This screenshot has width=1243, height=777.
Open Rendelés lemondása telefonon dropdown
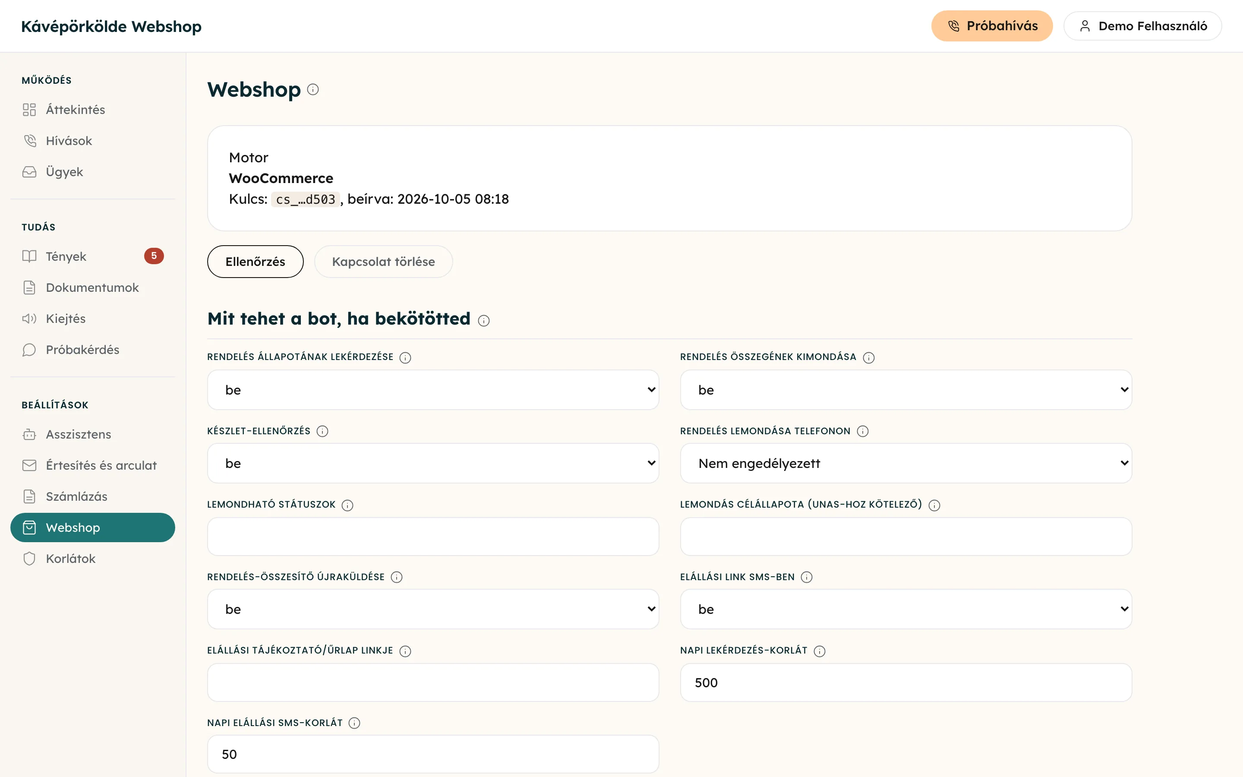906,463
